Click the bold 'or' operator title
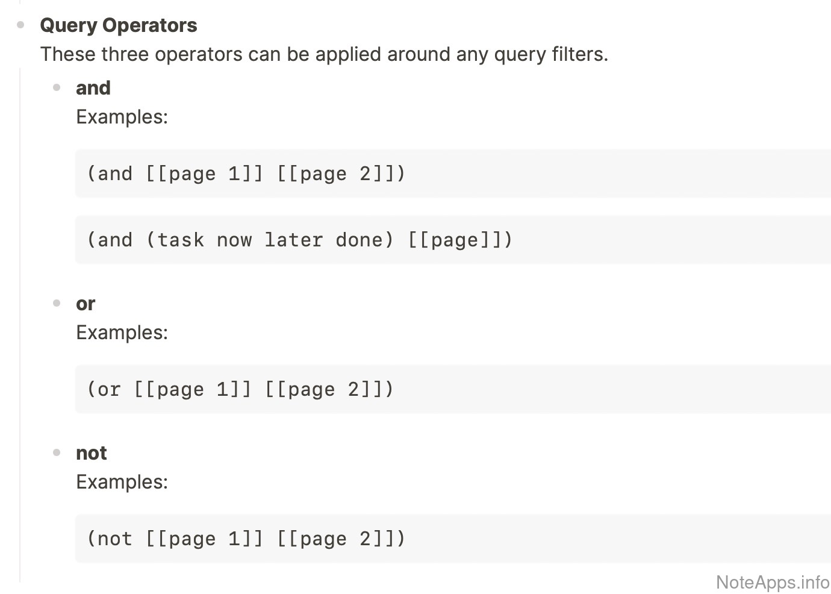 (x=86, y=304)
